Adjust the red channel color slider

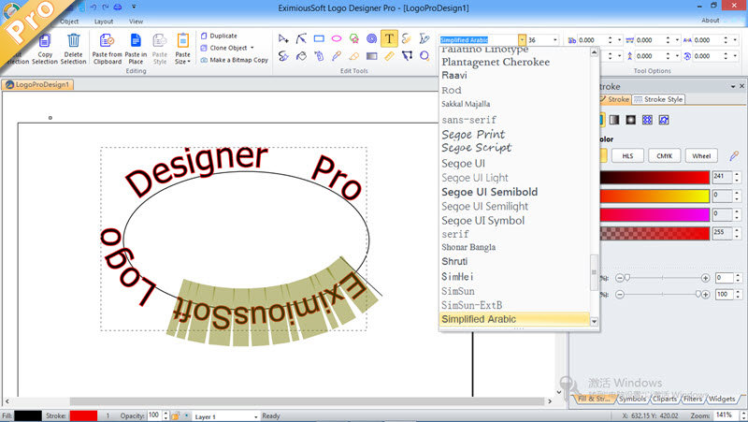(x=654, y=177)
